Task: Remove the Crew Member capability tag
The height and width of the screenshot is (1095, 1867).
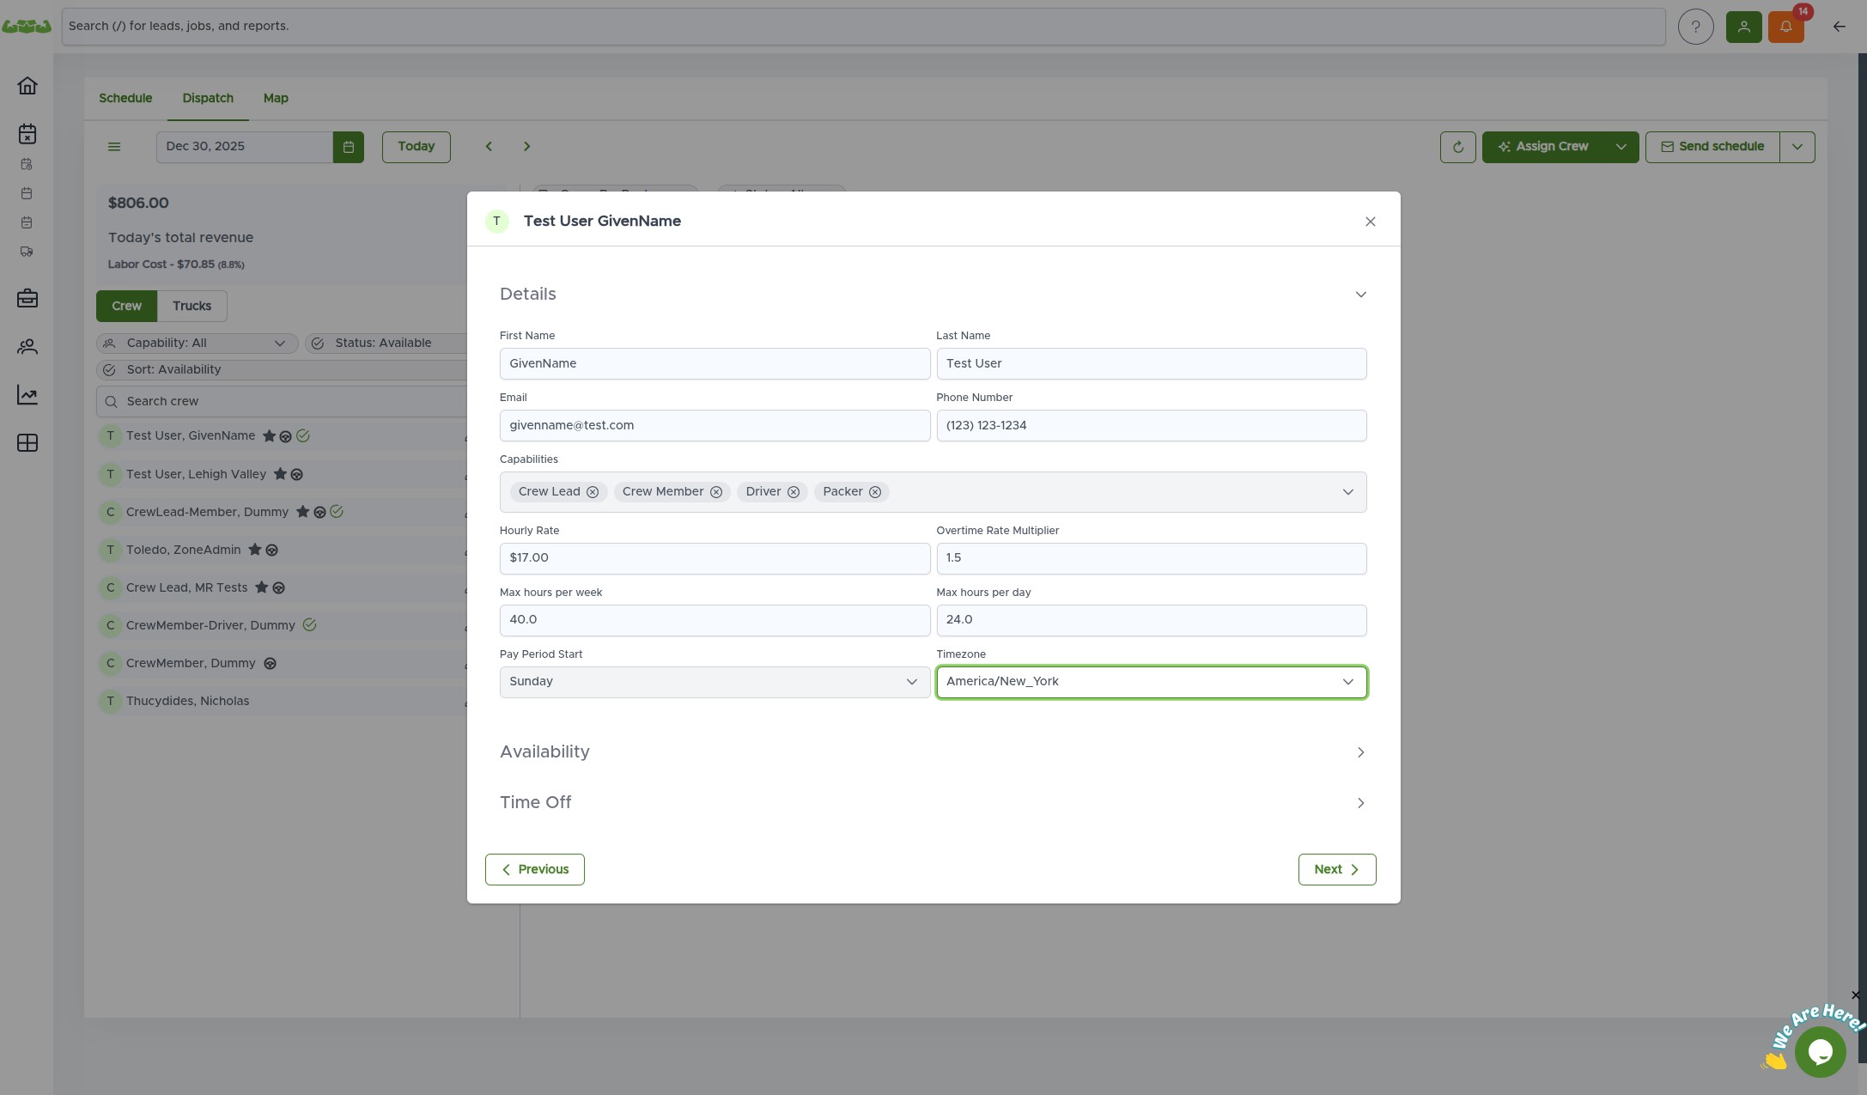Action: pyautogui.click(x=716, y=492)
